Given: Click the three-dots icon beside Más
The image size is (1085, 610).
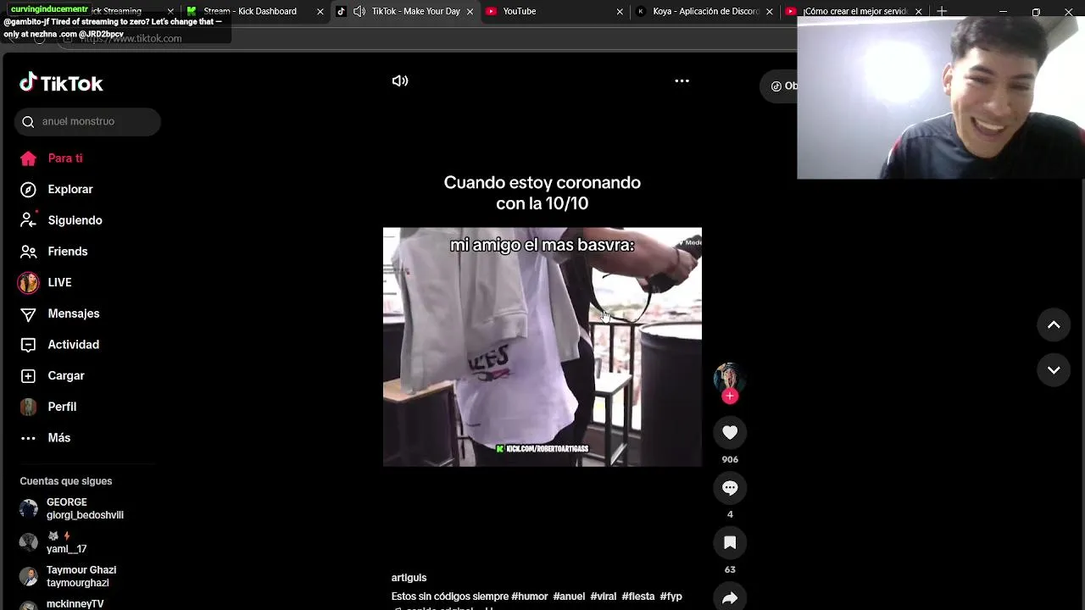Looking at the screenshot, I should coord(28,438).
